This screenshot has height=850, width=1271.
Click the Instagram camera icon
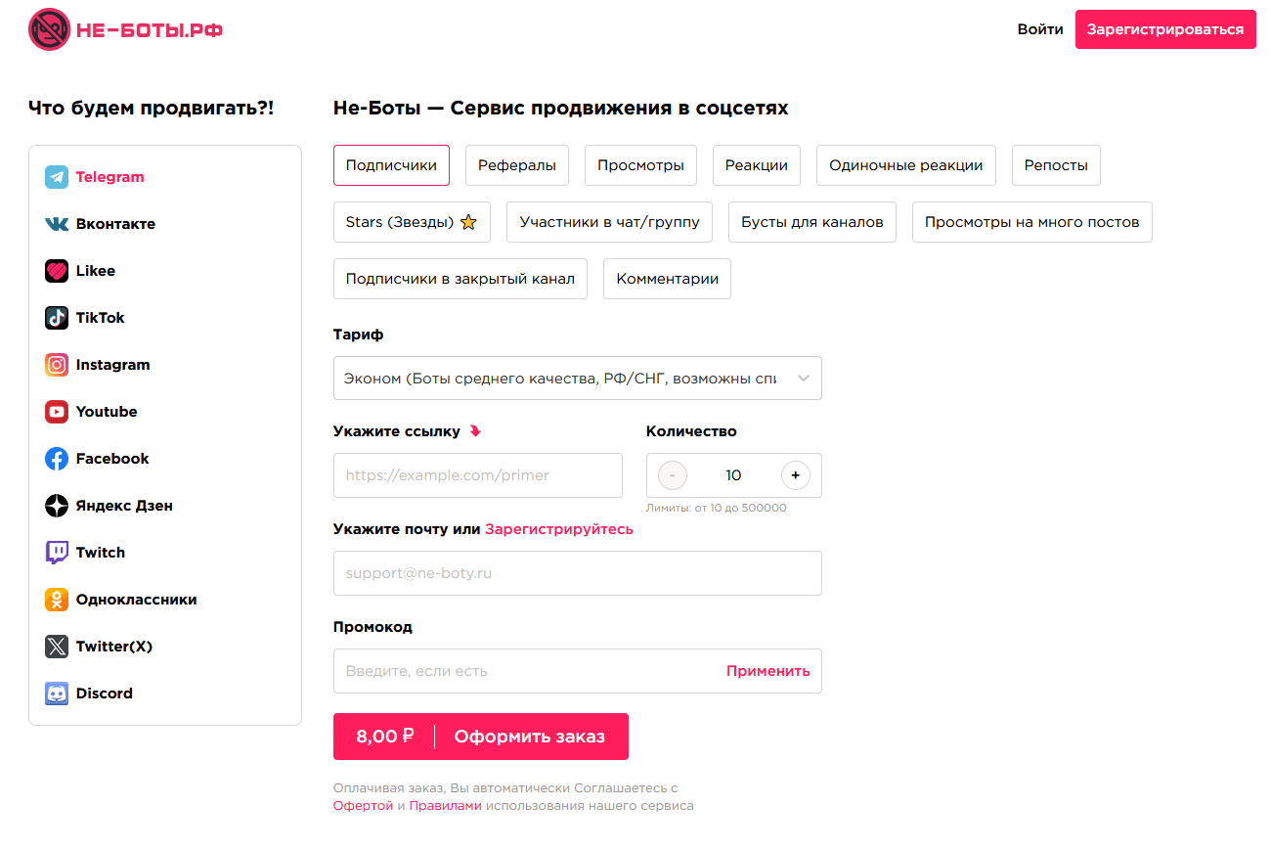tap(57, 365)
